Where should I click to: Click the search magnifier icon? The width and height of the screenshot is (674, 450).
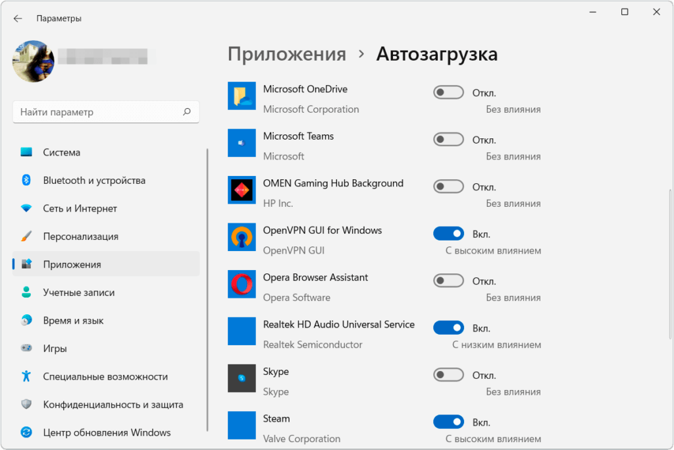[187, 112]
